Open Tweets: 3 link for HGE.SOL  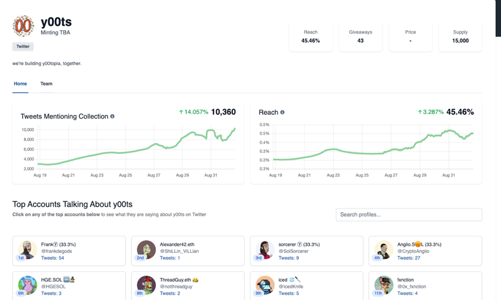click(x=51, y=293)
